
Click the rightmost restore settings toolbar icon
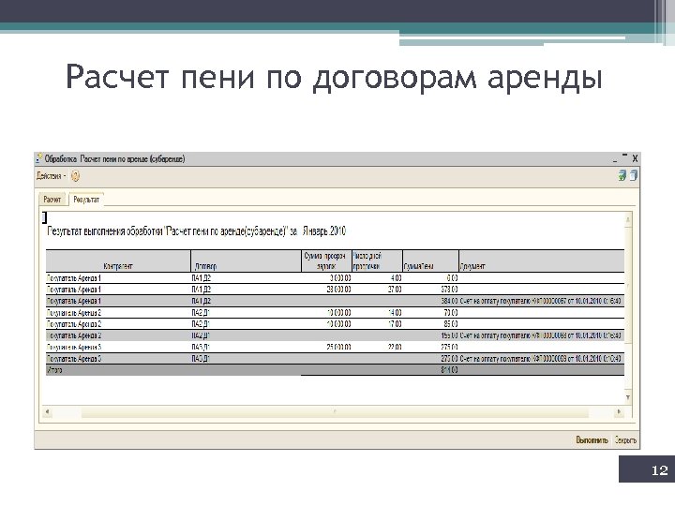coord(633,175)
